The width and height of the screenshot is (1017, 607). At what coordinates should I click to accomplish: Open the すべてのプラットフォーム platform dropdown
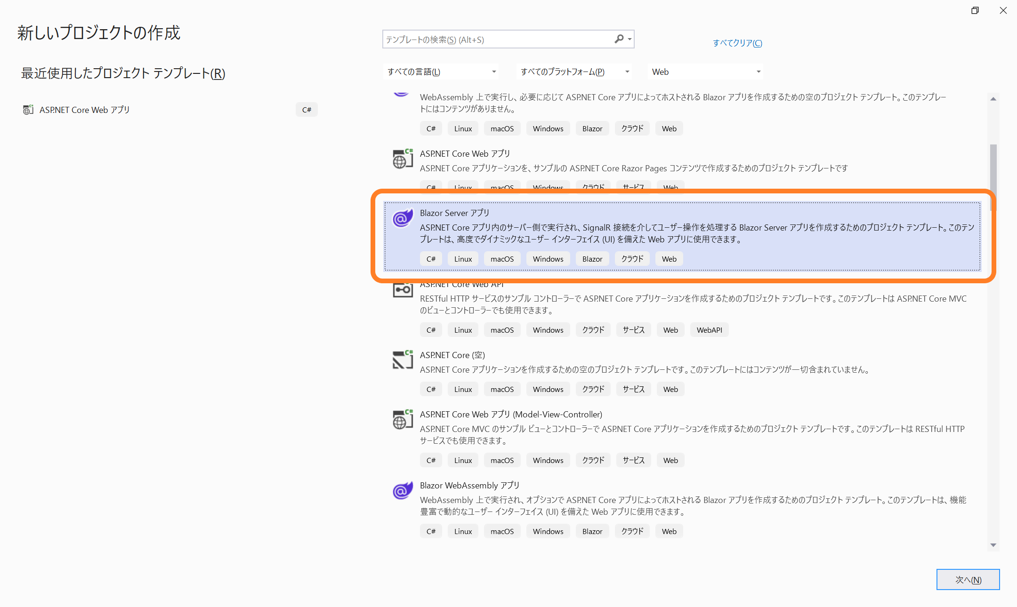tap(574, 72)
